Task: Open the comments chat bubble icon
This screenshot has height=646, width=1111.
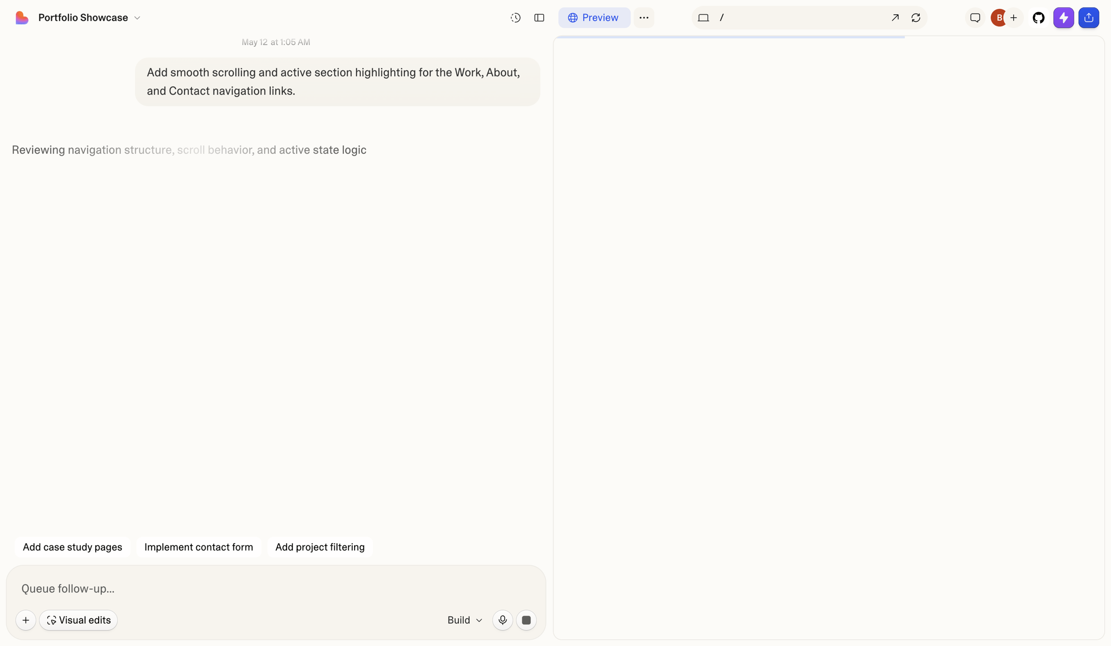Action: (975, 18)
